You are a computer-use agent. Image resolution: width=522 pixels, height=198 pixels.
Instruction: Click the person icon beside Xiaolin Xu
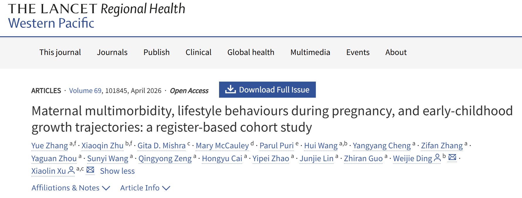[x=71, y=171]
